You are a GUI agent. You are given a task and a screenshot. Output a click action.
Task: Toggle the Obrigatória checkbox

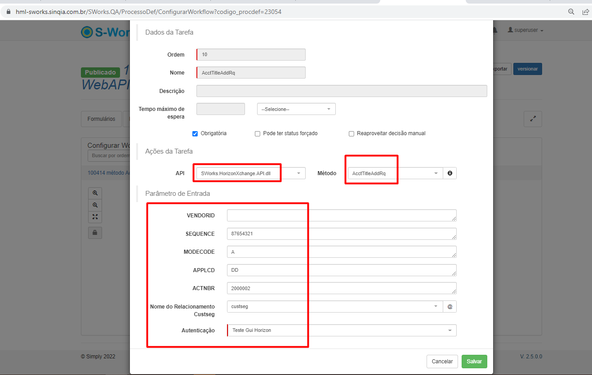[x=195, y=133]
